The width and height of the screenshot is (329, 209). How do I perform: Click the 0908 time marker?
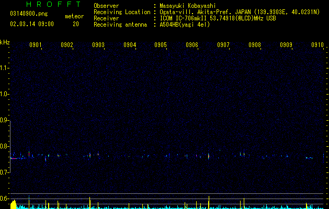pos(255,45)
